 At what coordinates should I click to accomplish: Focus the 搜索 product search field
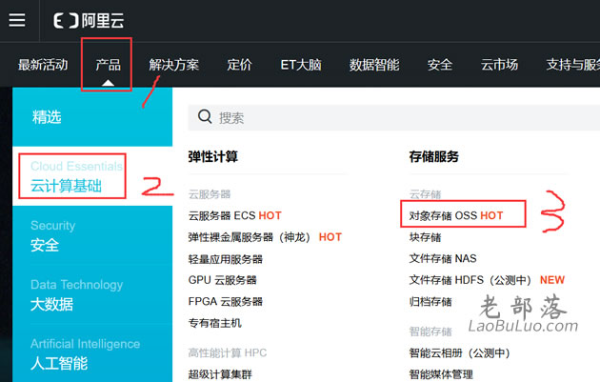tap(394, 118)
